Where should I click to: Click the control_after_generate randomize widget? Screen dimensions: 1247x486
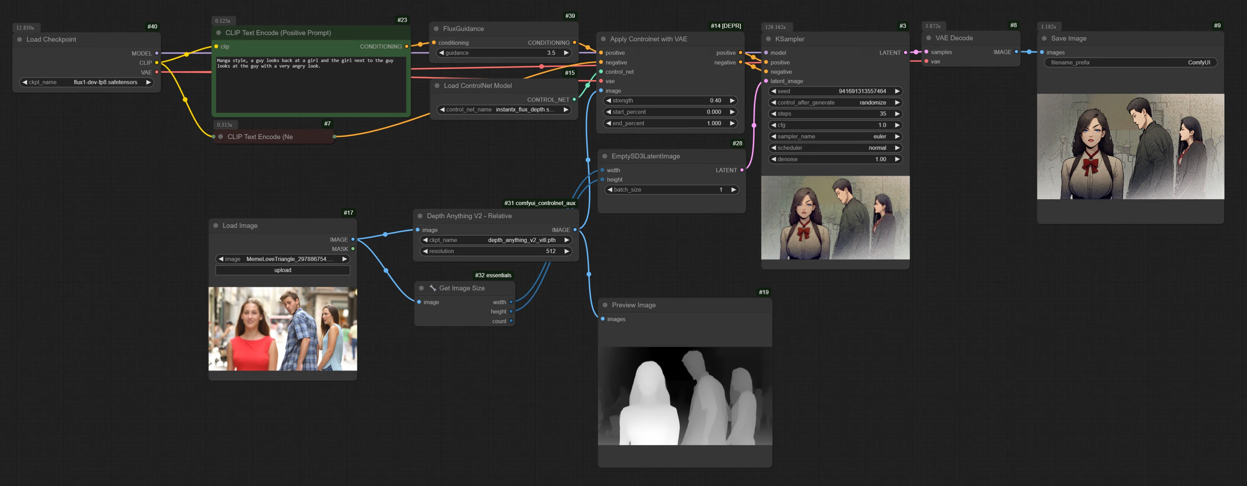point(835,102)
